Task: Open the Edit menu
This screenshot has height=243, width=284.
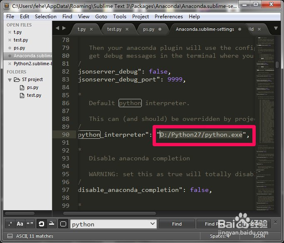Action: pos(25,17)
